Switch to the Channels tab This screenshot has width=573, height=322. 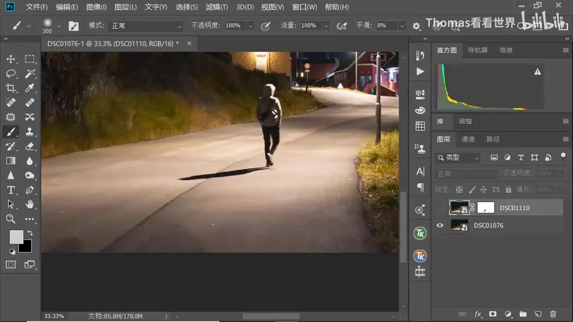click(x=468, y=139)
